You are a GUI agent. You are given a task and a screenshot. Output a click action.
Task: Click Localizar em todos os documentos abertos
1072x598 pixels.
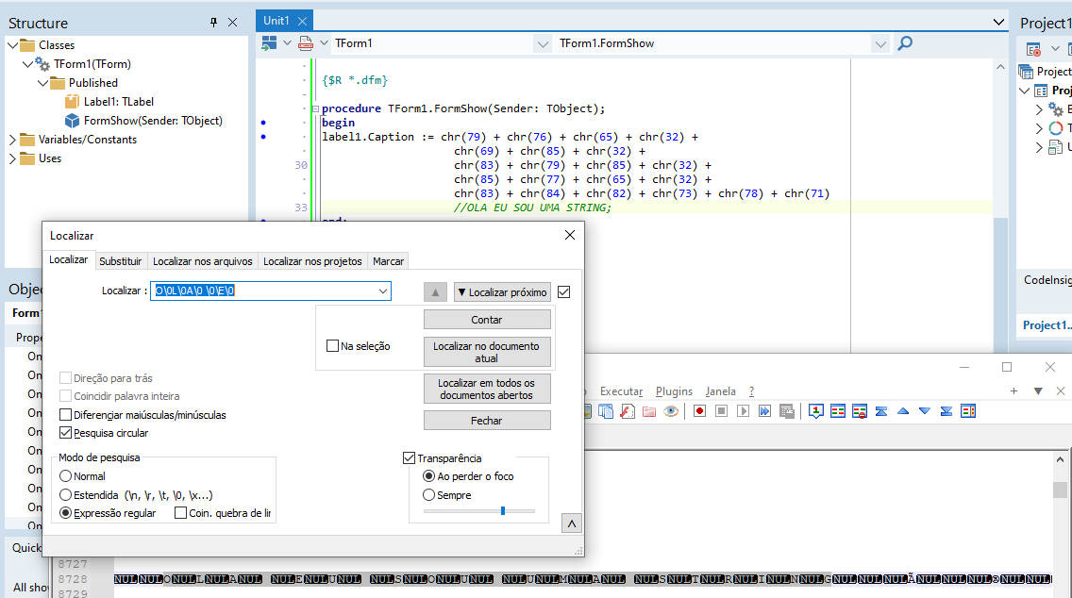click(487, 389)
